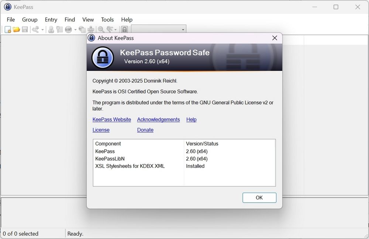Open a database using the folder toolbar icon
This screenshot has height=239, width=369.
pyautogui.click(x=16, y=29)
